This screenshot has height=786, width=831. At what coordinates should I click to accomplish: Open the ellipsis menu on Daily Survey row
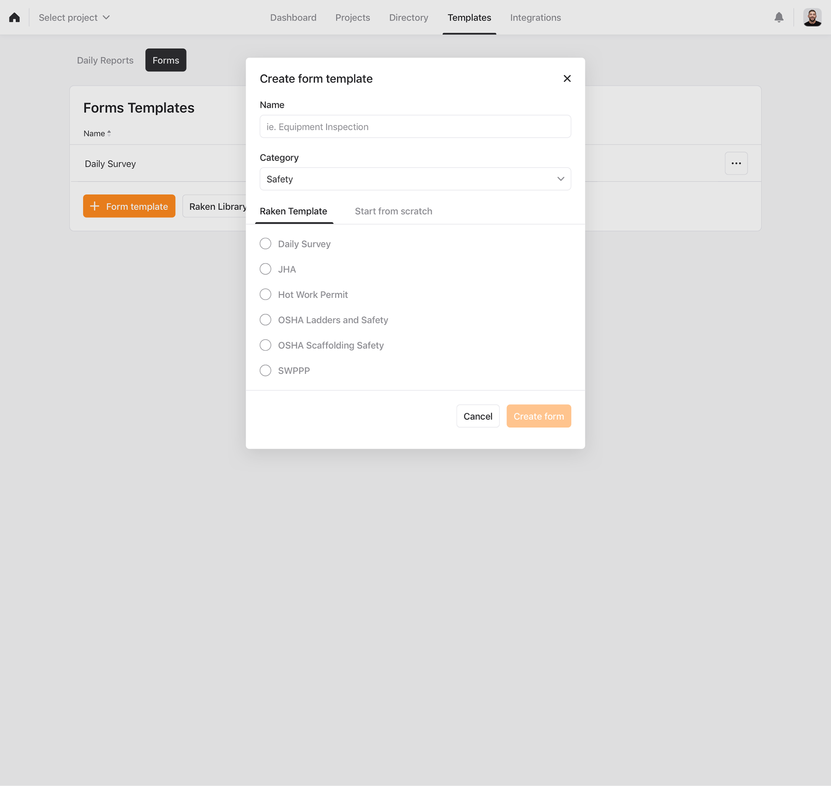(736, 163)
